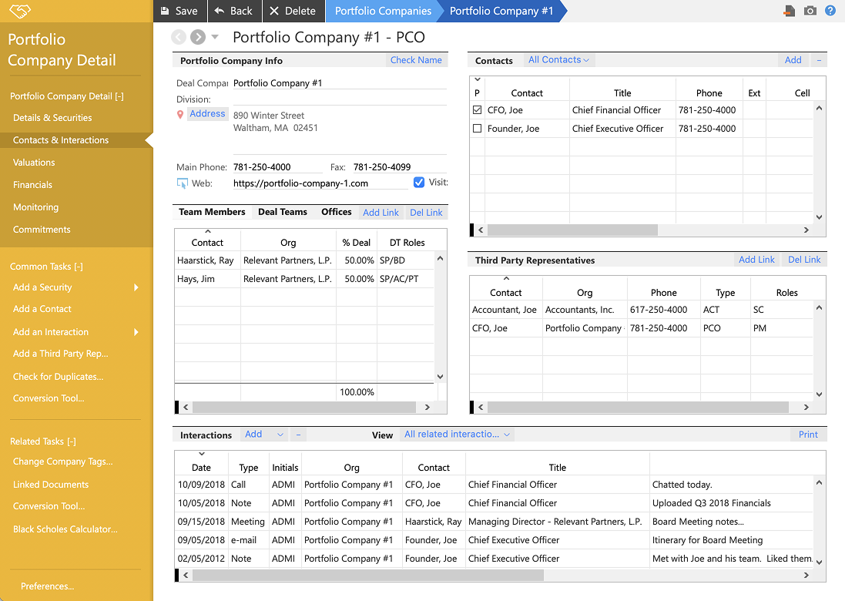This screenshot has height=601, width=845.
Task: Click the camera screenshot icon
Action: 810,11
